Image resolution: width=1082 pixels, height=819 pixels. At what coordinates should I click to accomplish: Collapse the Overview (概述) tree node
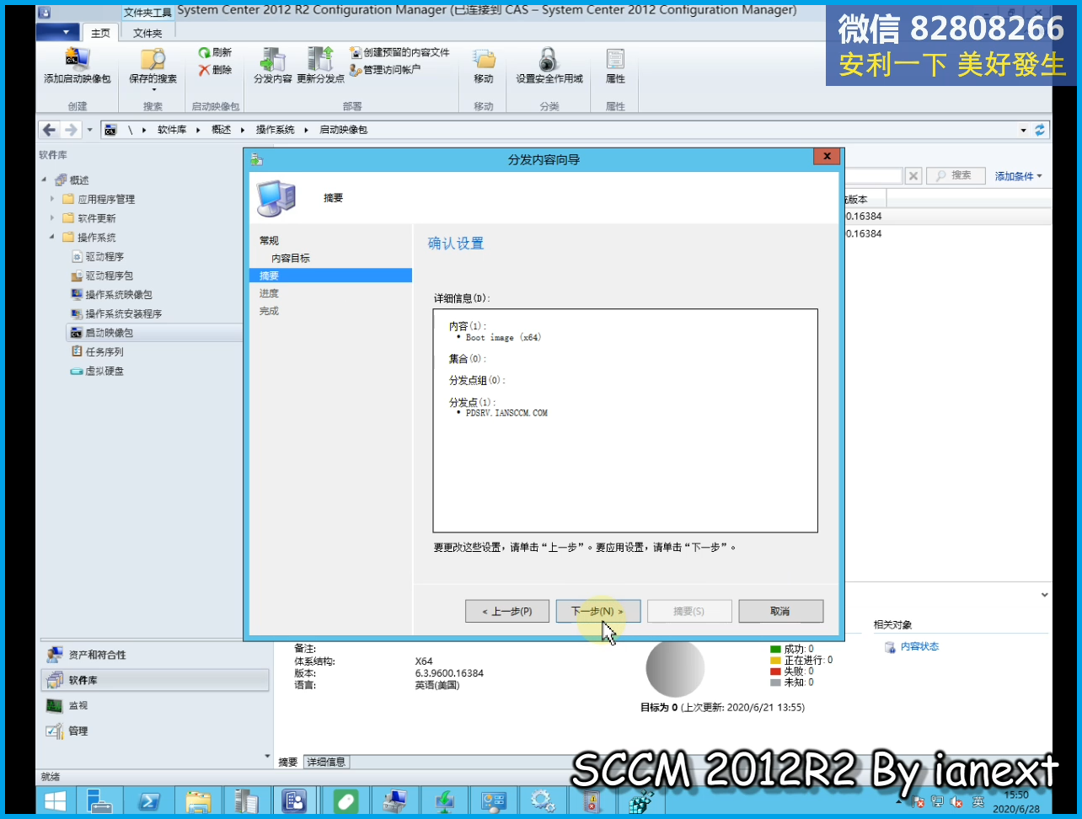tap(44, 179)
